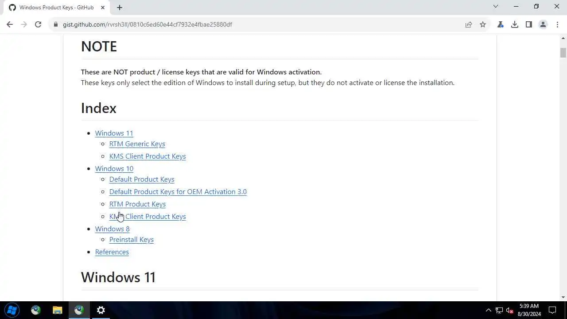This screenshot has height=319, width=567.
Task: Open Default Product Keys for OEM Activation 3.0
Action: pos(178,192)
